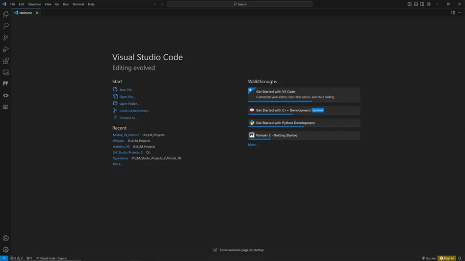Open Get Started with VS Code walkthrough

pyautogui.click(x=304, y=95)
